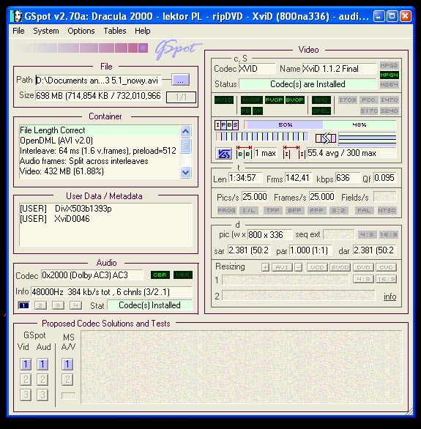This screenshot has width=421, height=429.
Task: Click the 4:3 button under Resizing presets
Action: [363, 279]
